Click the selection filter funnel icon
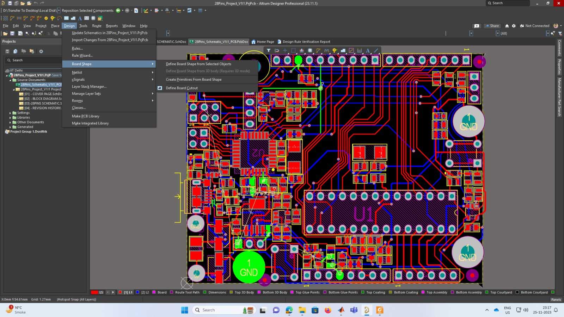 (268, 50)
